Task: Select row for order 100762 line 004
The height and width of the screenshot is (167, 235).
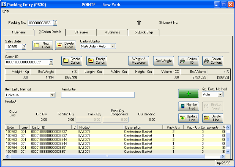Action: point(115,132)
